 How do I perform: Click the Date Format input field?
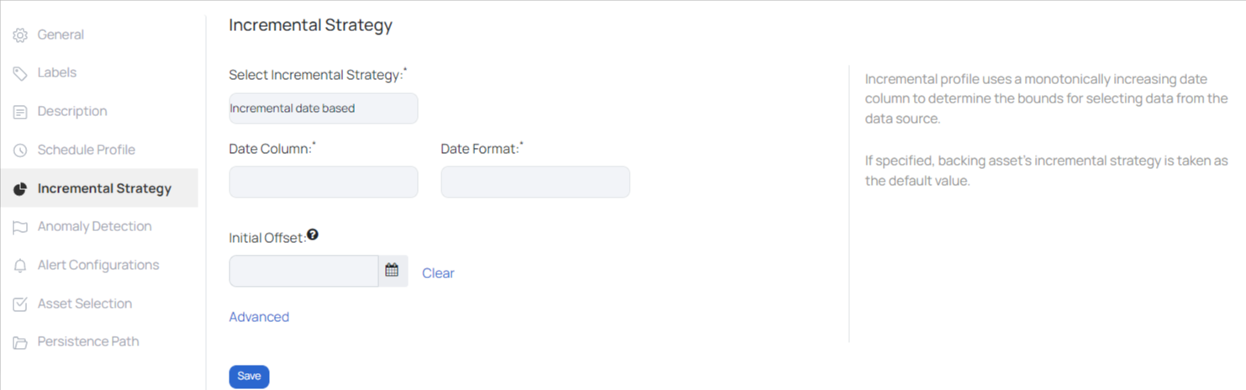coord(535,182)
